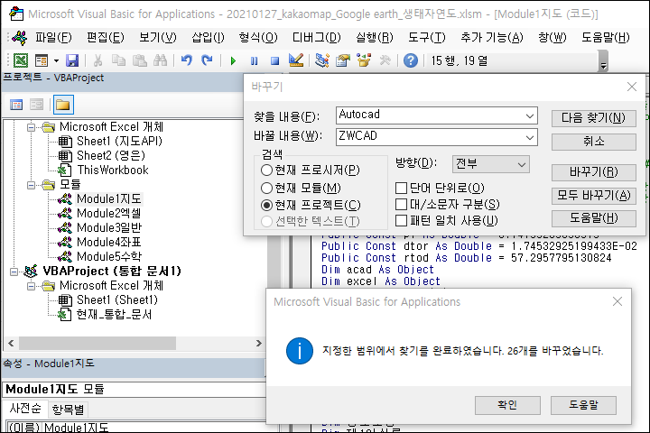The image size is (650, 433).
Task: Click the 도움말(H) button in Replace dialog
Action: (x=593, y=218)
